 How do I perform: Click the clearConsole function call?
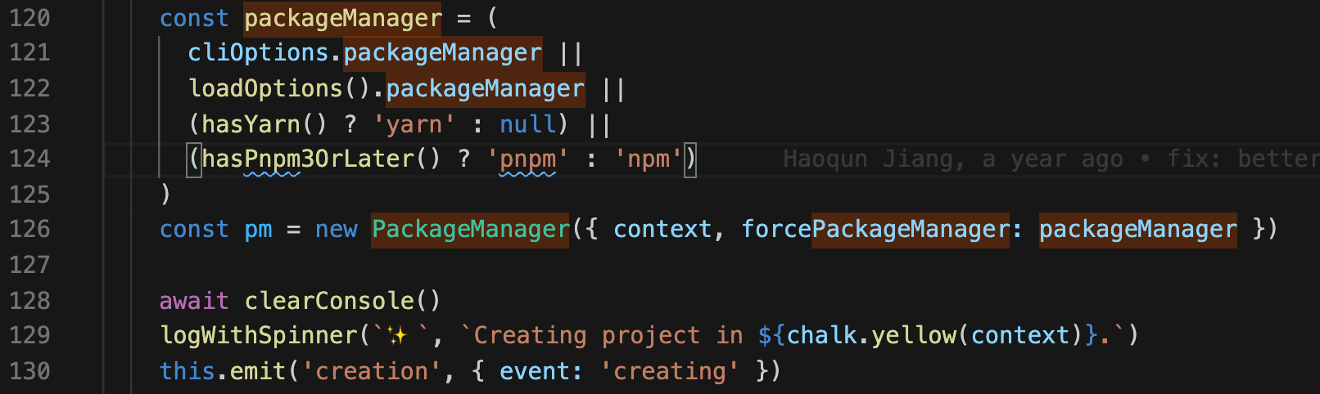tap(329, 301)
